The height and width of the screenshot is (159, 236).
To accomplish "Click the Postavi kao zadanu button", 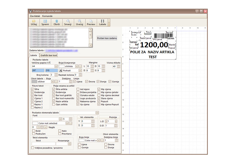I will [x=107, y=38].
